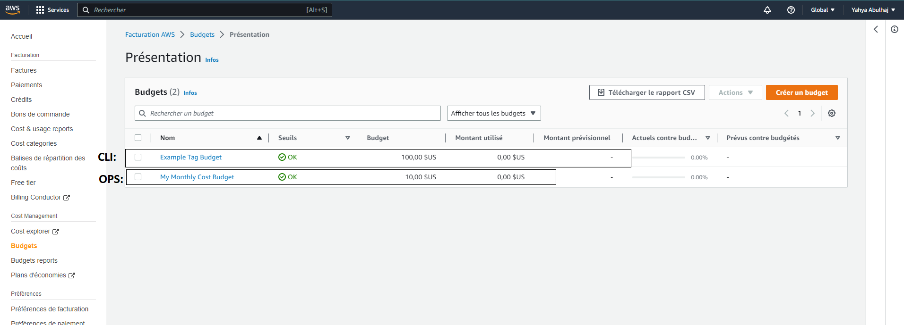Collapse the right side panel arrow

pyautogui.click(x=876, y=29)
